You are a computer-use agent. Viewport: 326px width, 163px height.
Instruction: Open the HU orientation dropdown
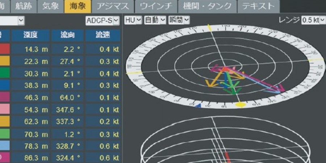(x=133, y=20)
